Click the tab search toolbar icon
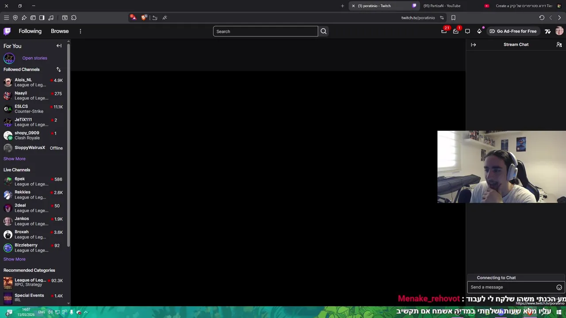Viewport: 566px width, 318px height. [x=65, y=18]
